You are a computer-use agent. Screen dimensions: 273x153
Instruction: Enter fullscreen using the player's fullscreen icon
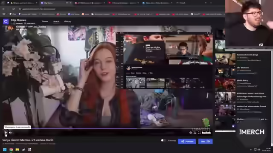[199, 133]
